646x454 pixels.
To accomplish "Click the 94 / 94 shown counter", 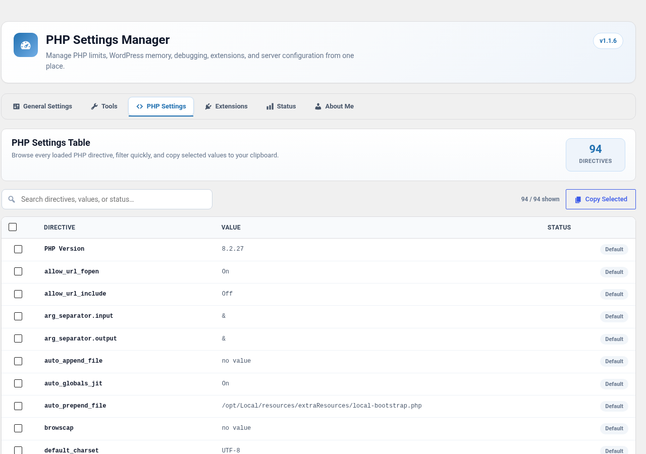I will pos(540,199).
